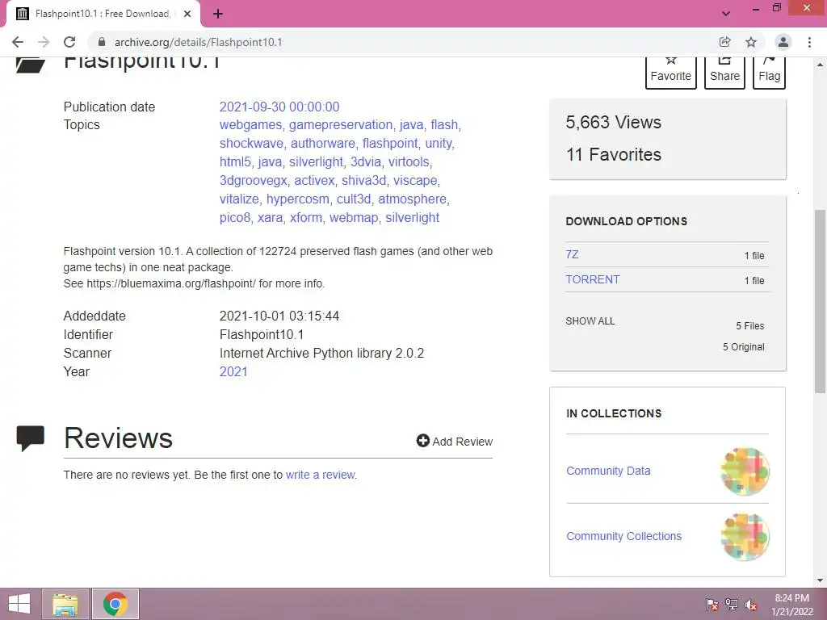Open the cult3d topic link
This screenshot has width=827, height=620.
(354, 199)
